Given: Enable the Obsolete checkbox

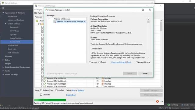Looking at the screenshot, I should click(41, 95).
